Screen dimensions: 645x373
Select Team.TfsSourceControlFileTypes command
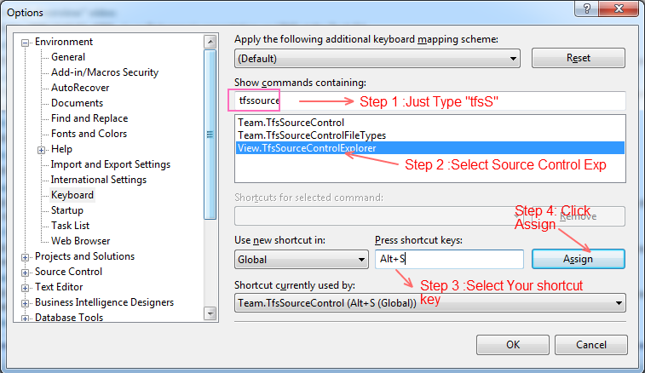coord(312,135)
